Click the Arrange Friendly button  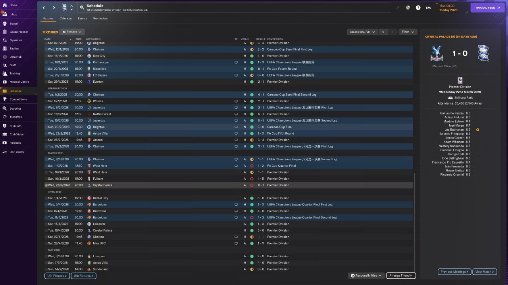(401, 275)
